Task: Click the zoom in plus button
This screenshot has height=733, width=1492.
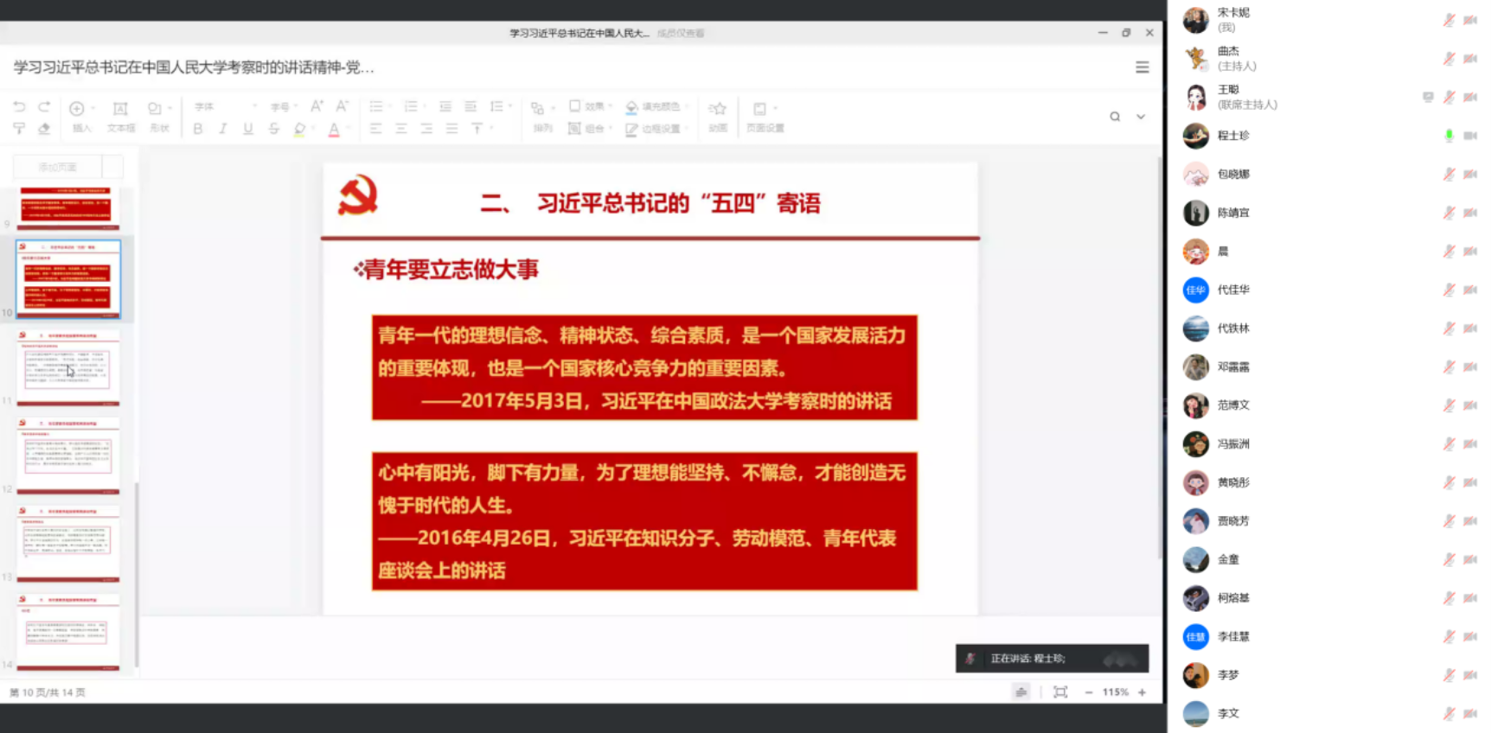Action: [1142, 692]
